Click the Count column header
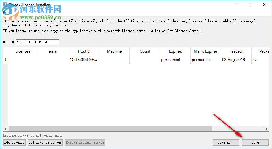 [145, 51]
